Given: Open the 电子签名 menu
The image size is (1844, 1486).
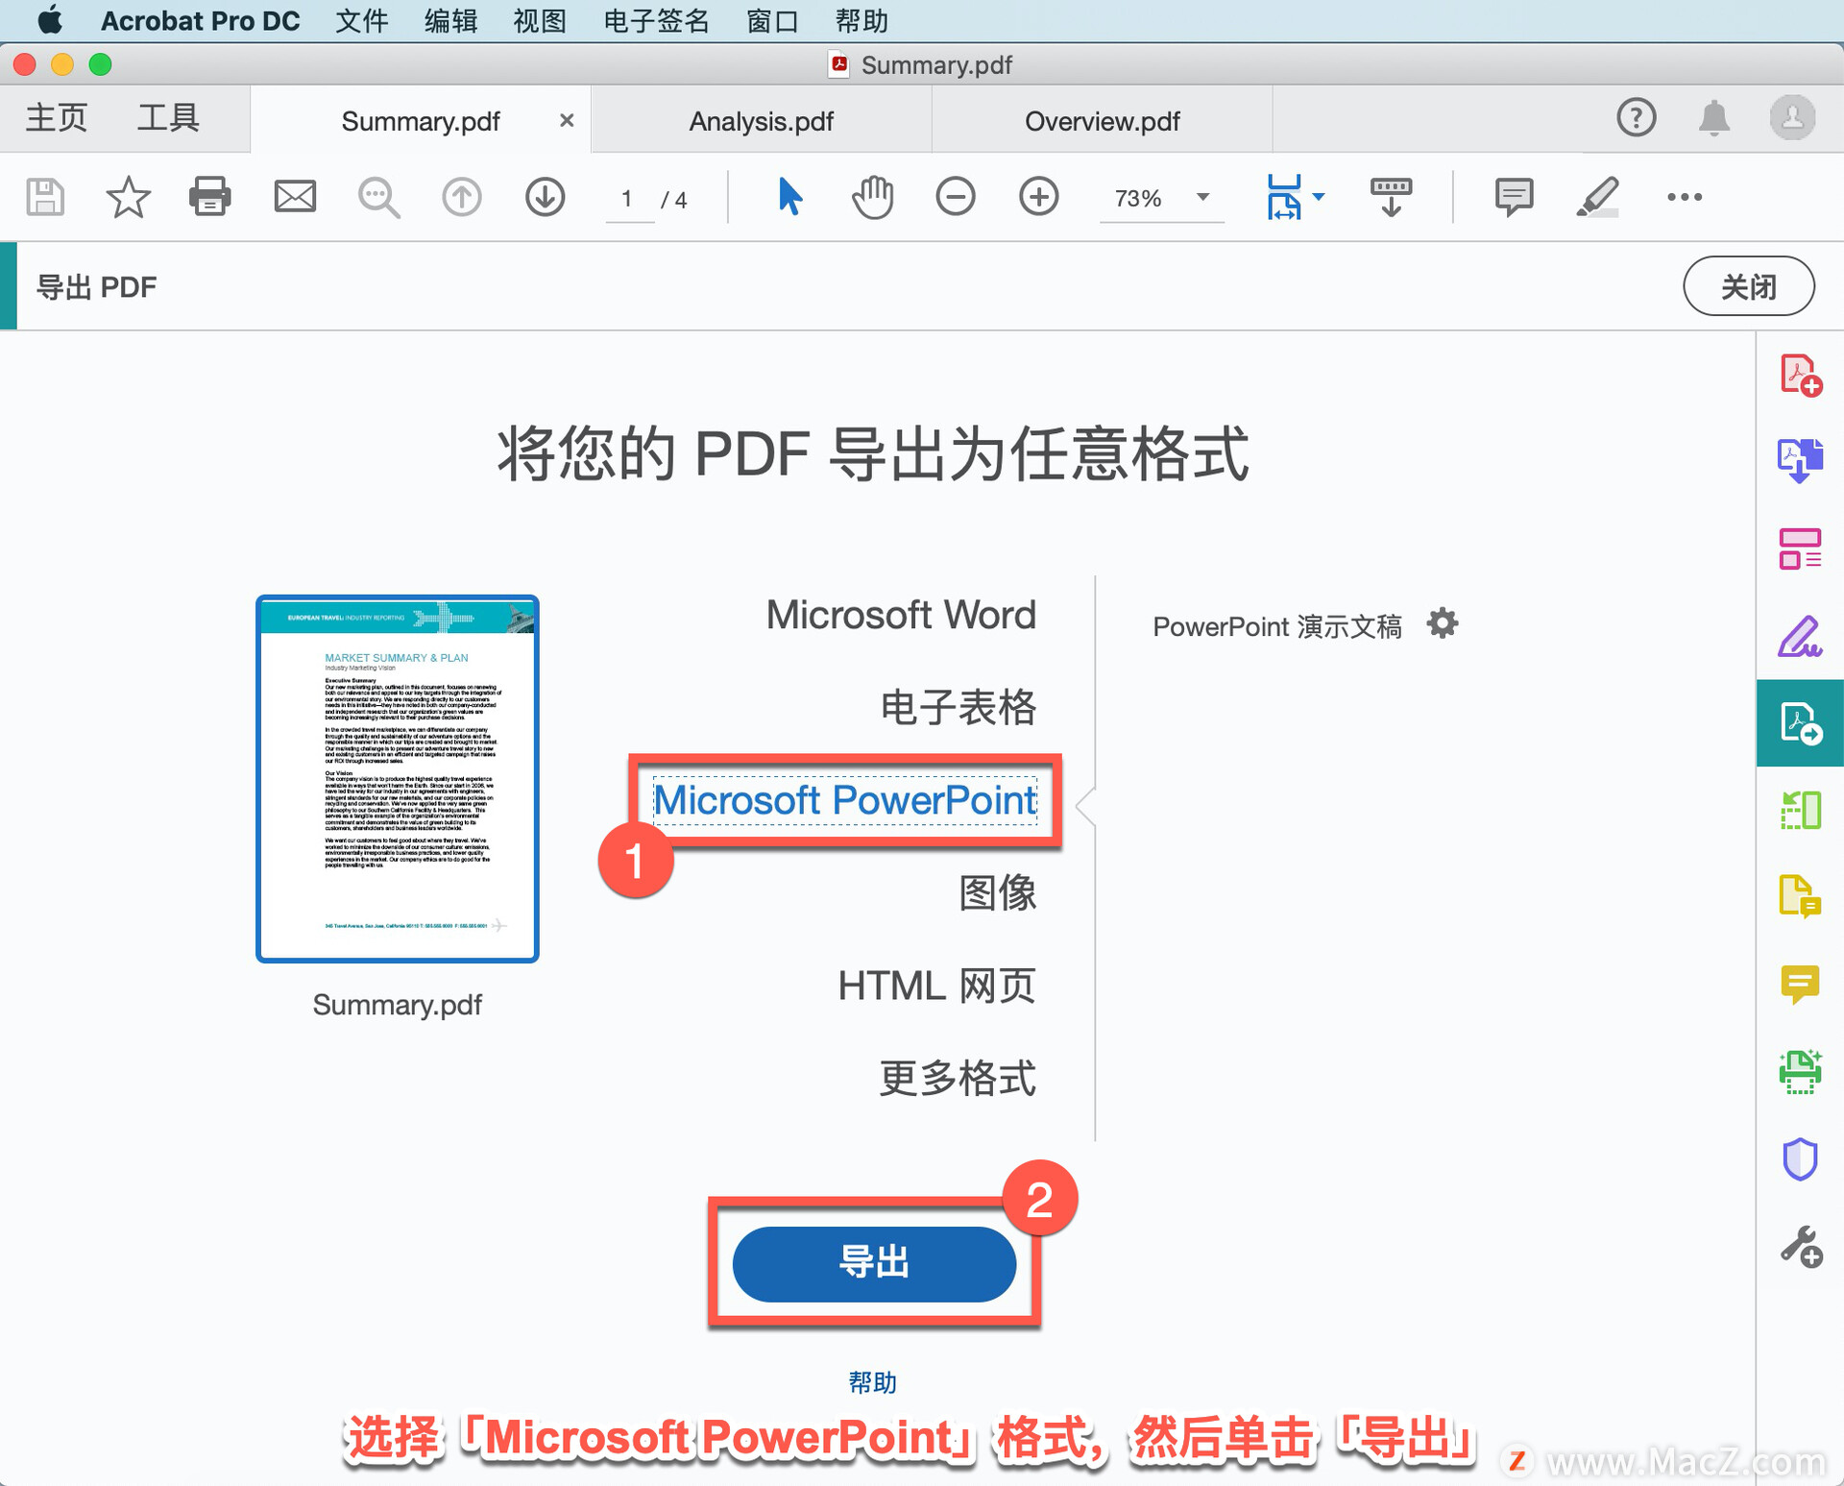Looking at the screenshot, I should click(x=657, y=20).
